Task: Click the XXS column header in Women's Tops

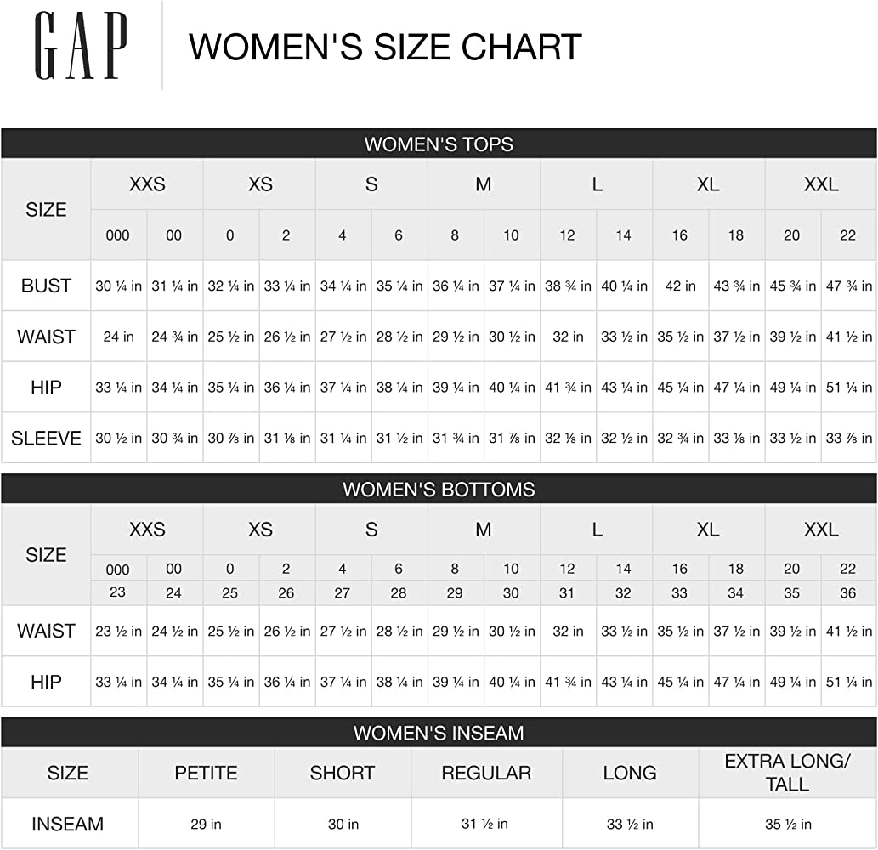Action: point(147,184)
